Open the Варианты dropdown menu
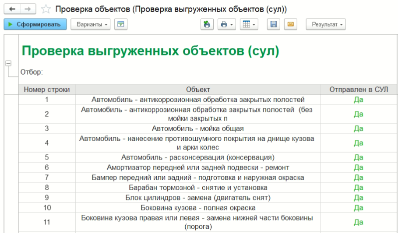Image resolution: width=398 pixels, height=233 pixels. [x=90, y=24]
